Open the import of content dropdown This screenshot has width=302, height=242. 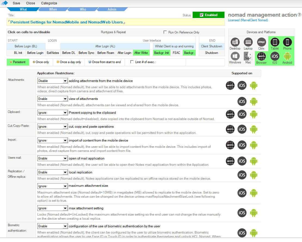[x=53, y=140]
